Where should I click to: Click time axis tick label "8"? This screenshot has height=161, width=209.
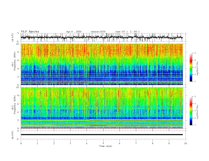click(x=153, y=143)
